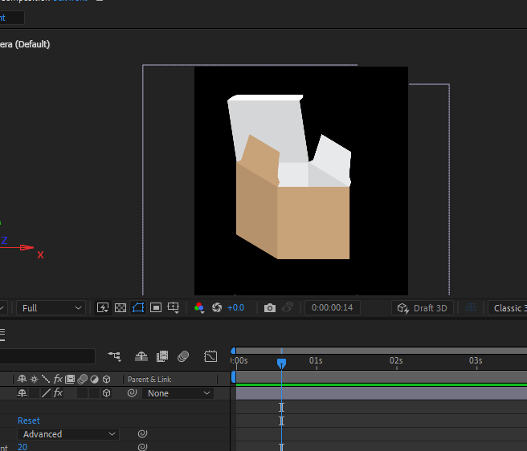This screenshot has width=527, height=451.
Task: Reset exposure with the aperture icon
Action: 217,307
